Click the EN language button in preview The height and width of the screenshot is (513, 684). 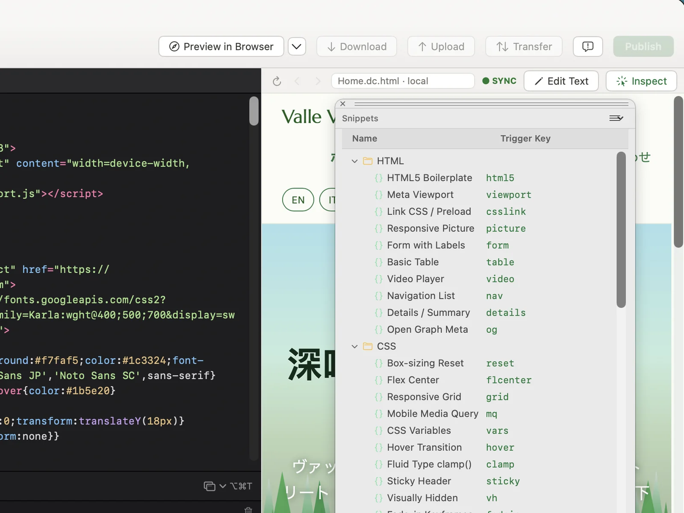(x=298, y=200)
